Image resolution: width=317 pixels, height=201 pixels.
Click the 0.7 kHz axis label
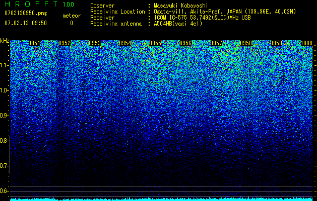pos(4,166)
